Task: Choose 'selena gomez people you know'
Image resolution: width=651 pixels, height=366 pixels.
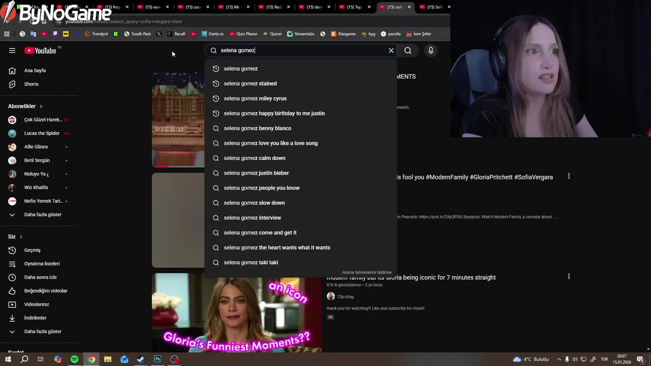Action: click(x=301, y=188)
